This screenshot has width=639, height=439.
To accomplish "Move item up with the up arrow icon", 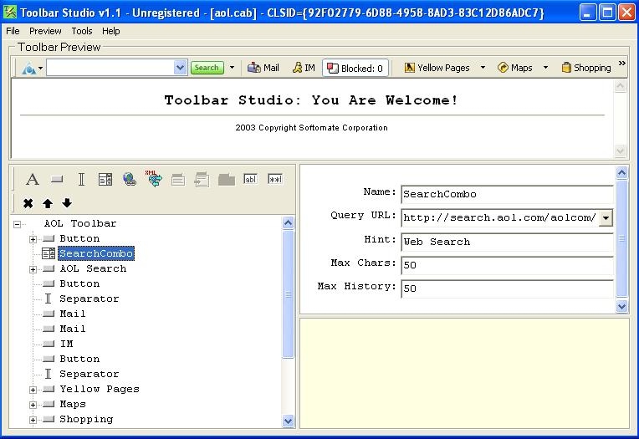I will (x=48, y=203).
